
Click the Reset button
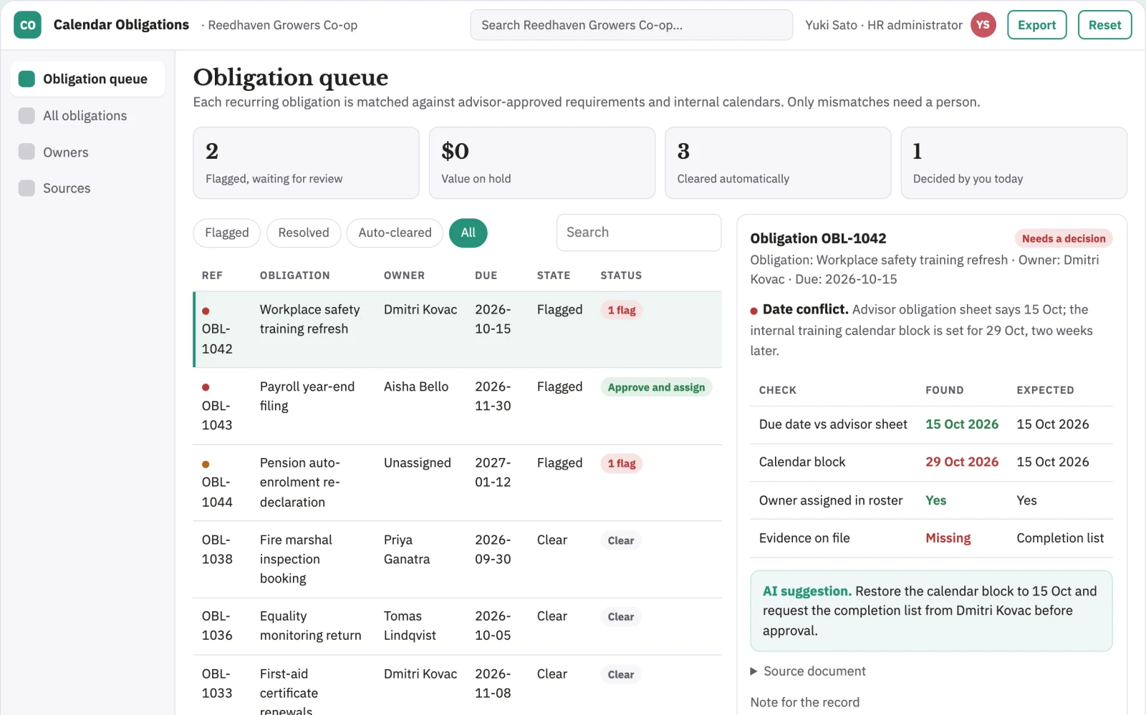(1104, 25)
